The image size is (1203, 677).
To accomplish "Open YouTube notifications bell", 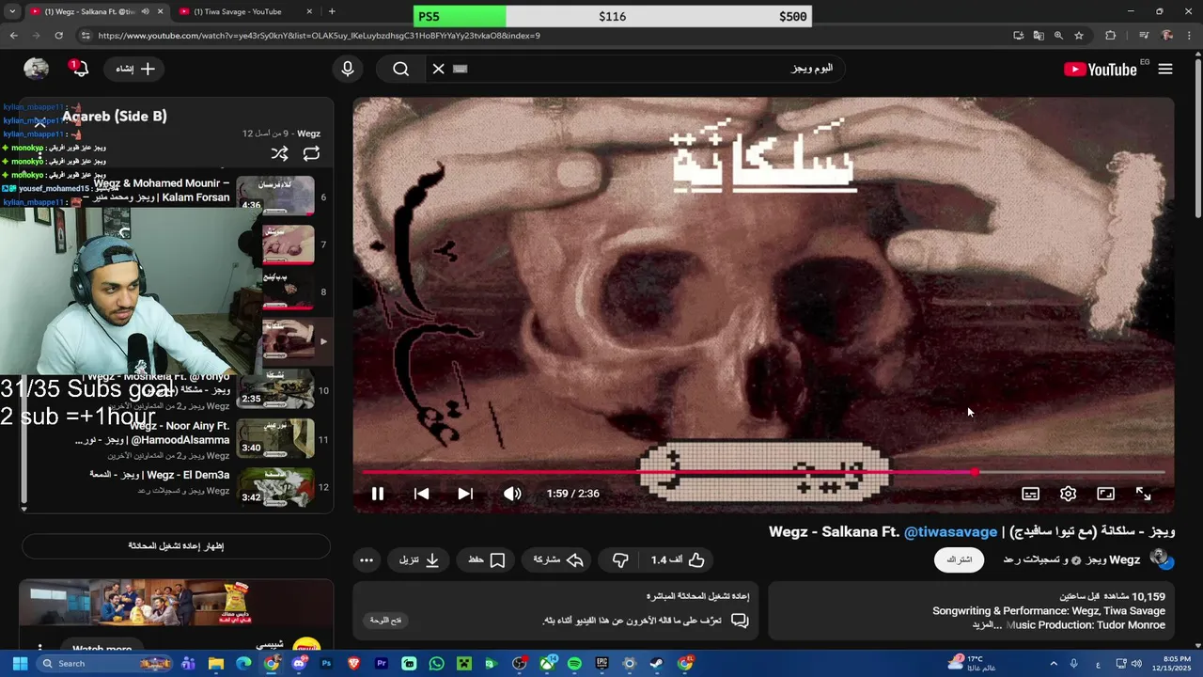I will point(79,69).
